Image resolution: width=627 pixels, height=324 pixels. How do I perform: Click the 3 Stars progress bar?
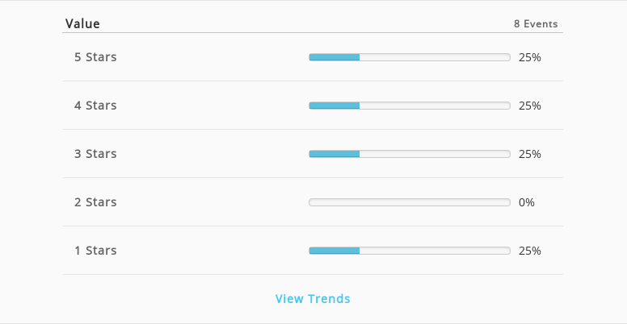[x=410, y=154]
